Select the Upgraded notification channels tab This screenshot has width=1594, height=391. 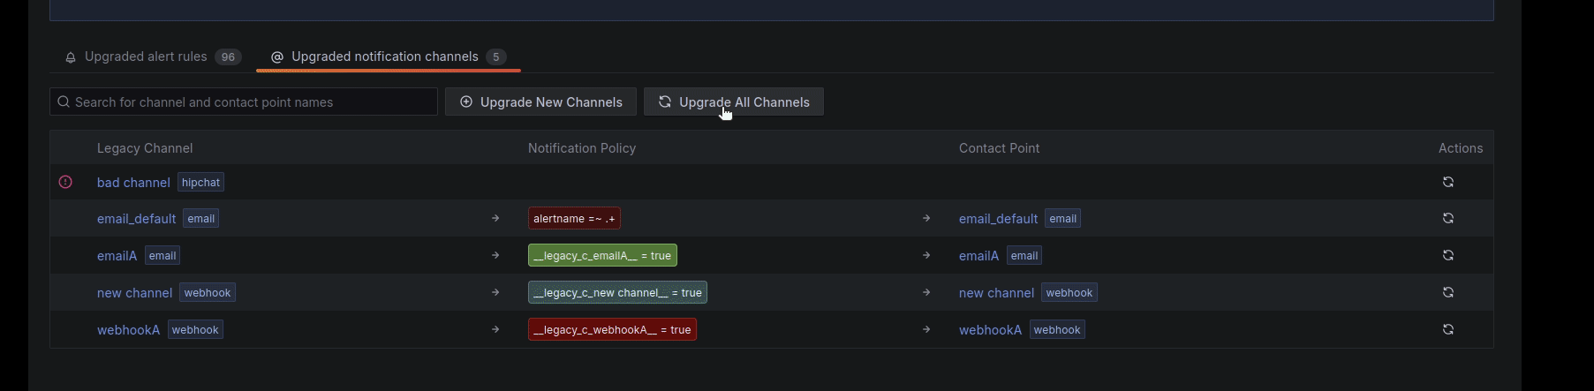[x=384, y=56]
